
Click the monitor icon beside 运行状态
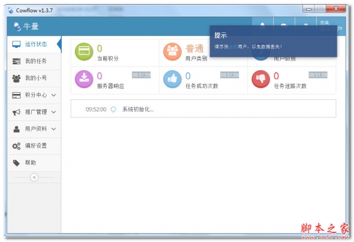(x=17, y=44)
